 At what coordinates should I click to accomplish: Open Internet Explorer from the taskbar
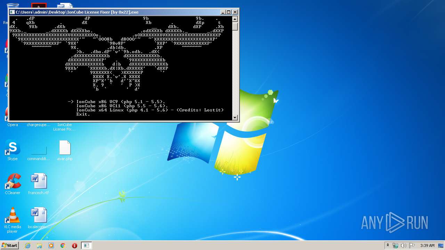[27, 245]
